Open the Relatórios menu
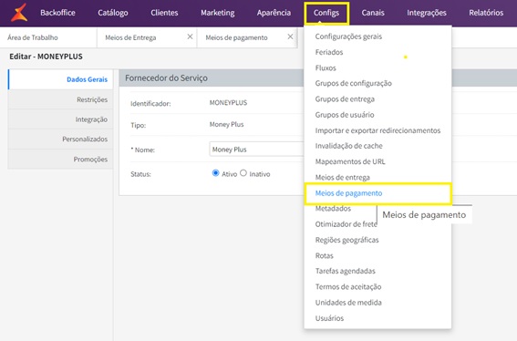Viewport: 517px width, 341px height. [486, 13]
